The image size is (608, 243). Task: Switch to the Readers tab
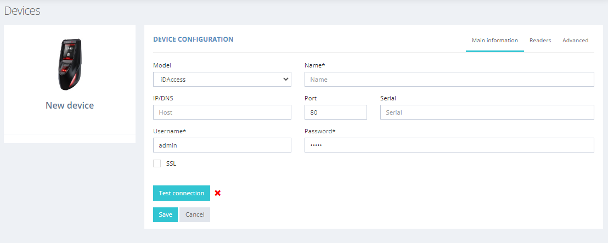(x=540, y=40)
